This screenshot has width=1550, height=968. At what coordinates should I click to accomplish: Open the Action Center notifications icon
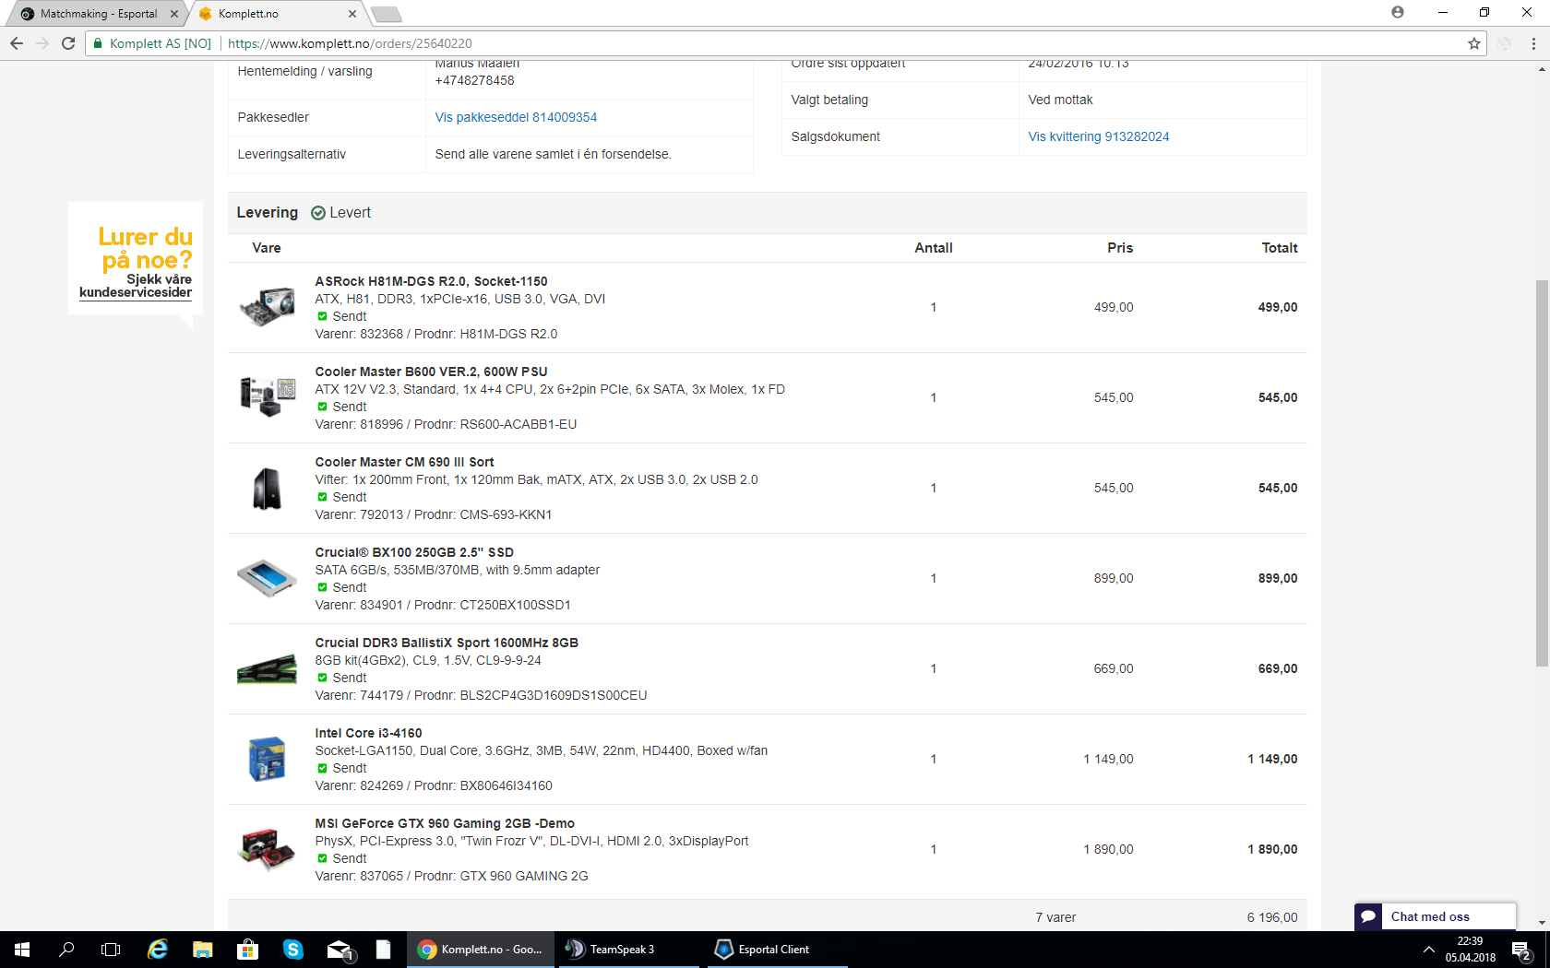coord(1522,950)
